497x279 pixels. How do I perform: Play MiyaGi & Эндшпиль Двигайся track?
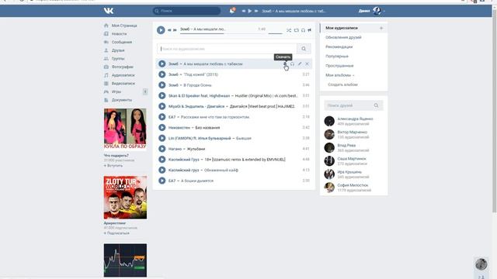(x=162, y=106)
